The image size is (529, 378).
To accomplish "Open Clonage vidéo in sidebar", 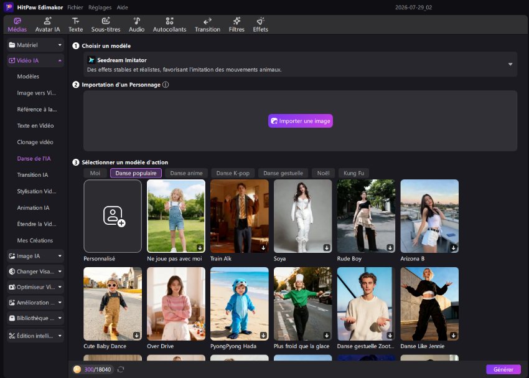I will [x=35, y=142].
